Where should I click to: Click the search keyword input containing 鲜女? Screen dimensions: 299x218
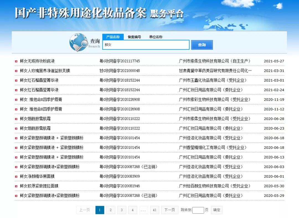point(146,45)
